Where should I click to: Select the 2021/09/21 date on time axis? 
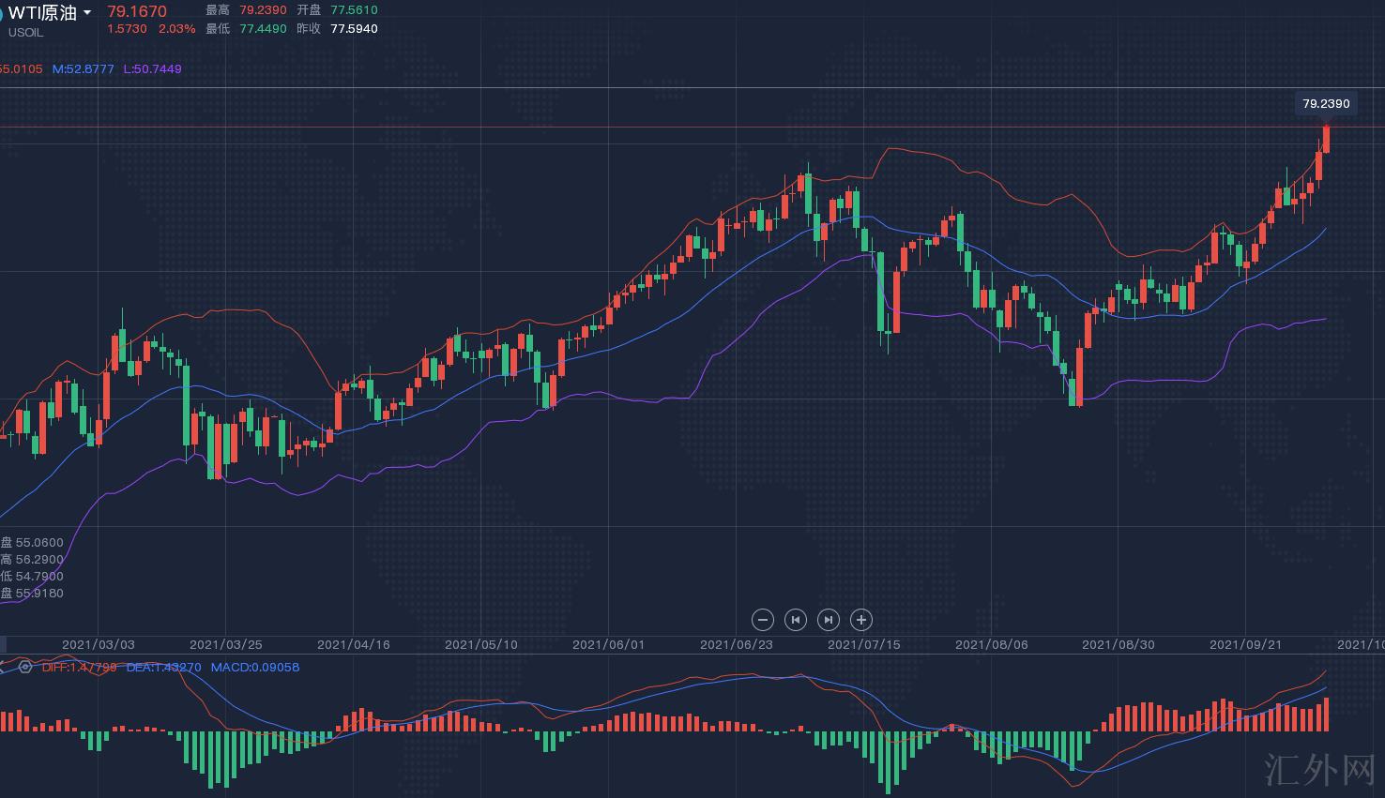tap(1245, 644)
